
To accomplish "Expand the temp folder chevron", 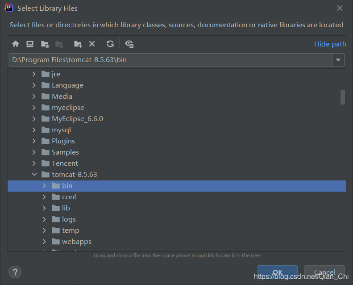I will 44,231.
